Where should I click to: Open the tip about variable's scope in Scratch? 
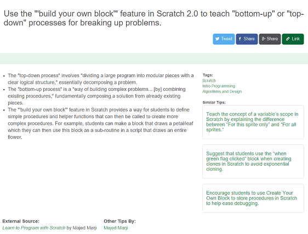click(x=252, y=122)
